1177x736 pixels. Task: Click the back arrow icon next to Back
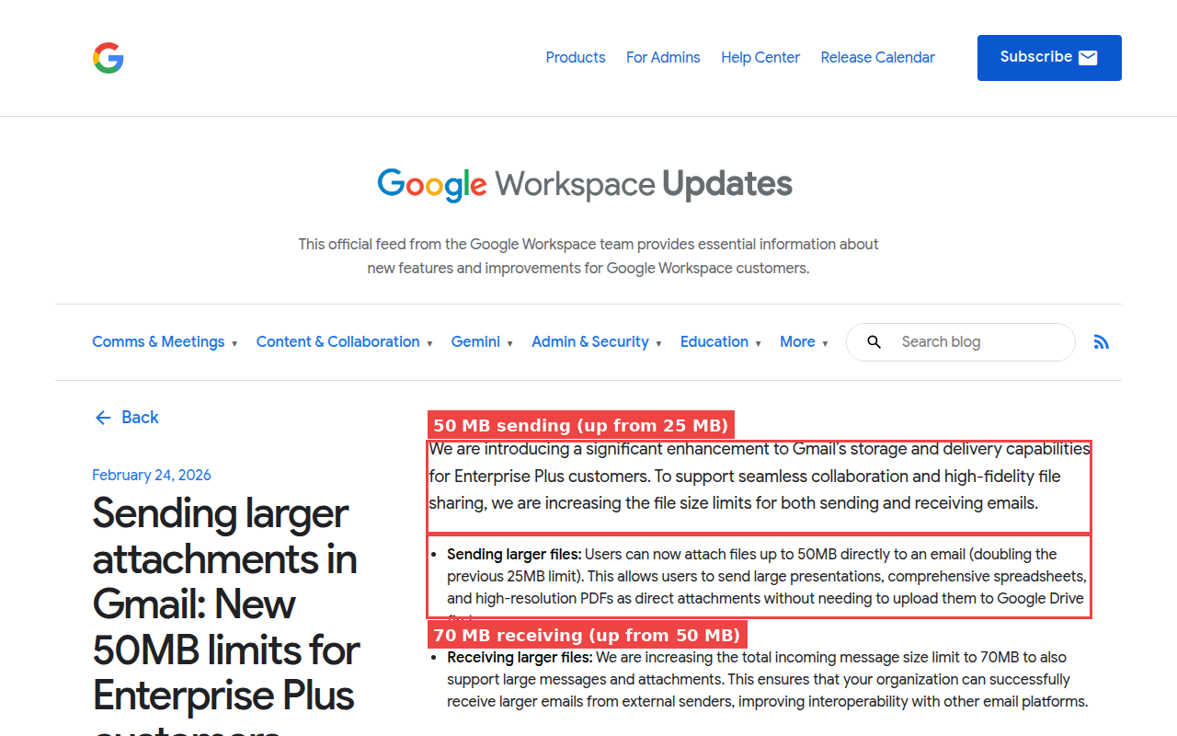103,418
